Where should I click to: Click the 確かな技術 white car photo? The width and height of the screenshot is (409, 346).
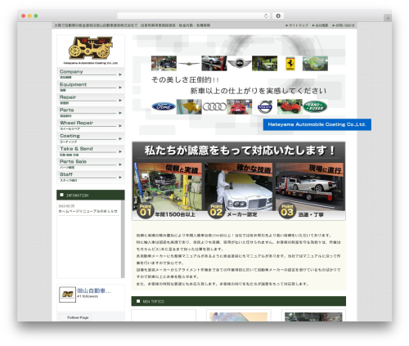239,186
